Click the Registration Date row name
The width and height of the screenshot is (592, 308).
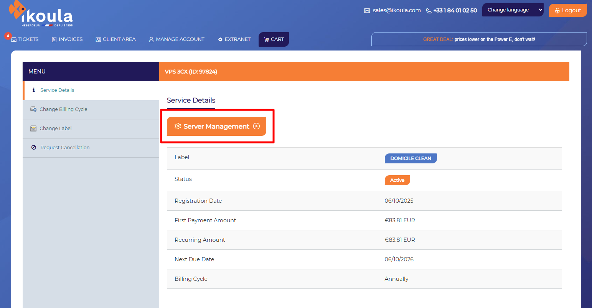tap(198, 201)
